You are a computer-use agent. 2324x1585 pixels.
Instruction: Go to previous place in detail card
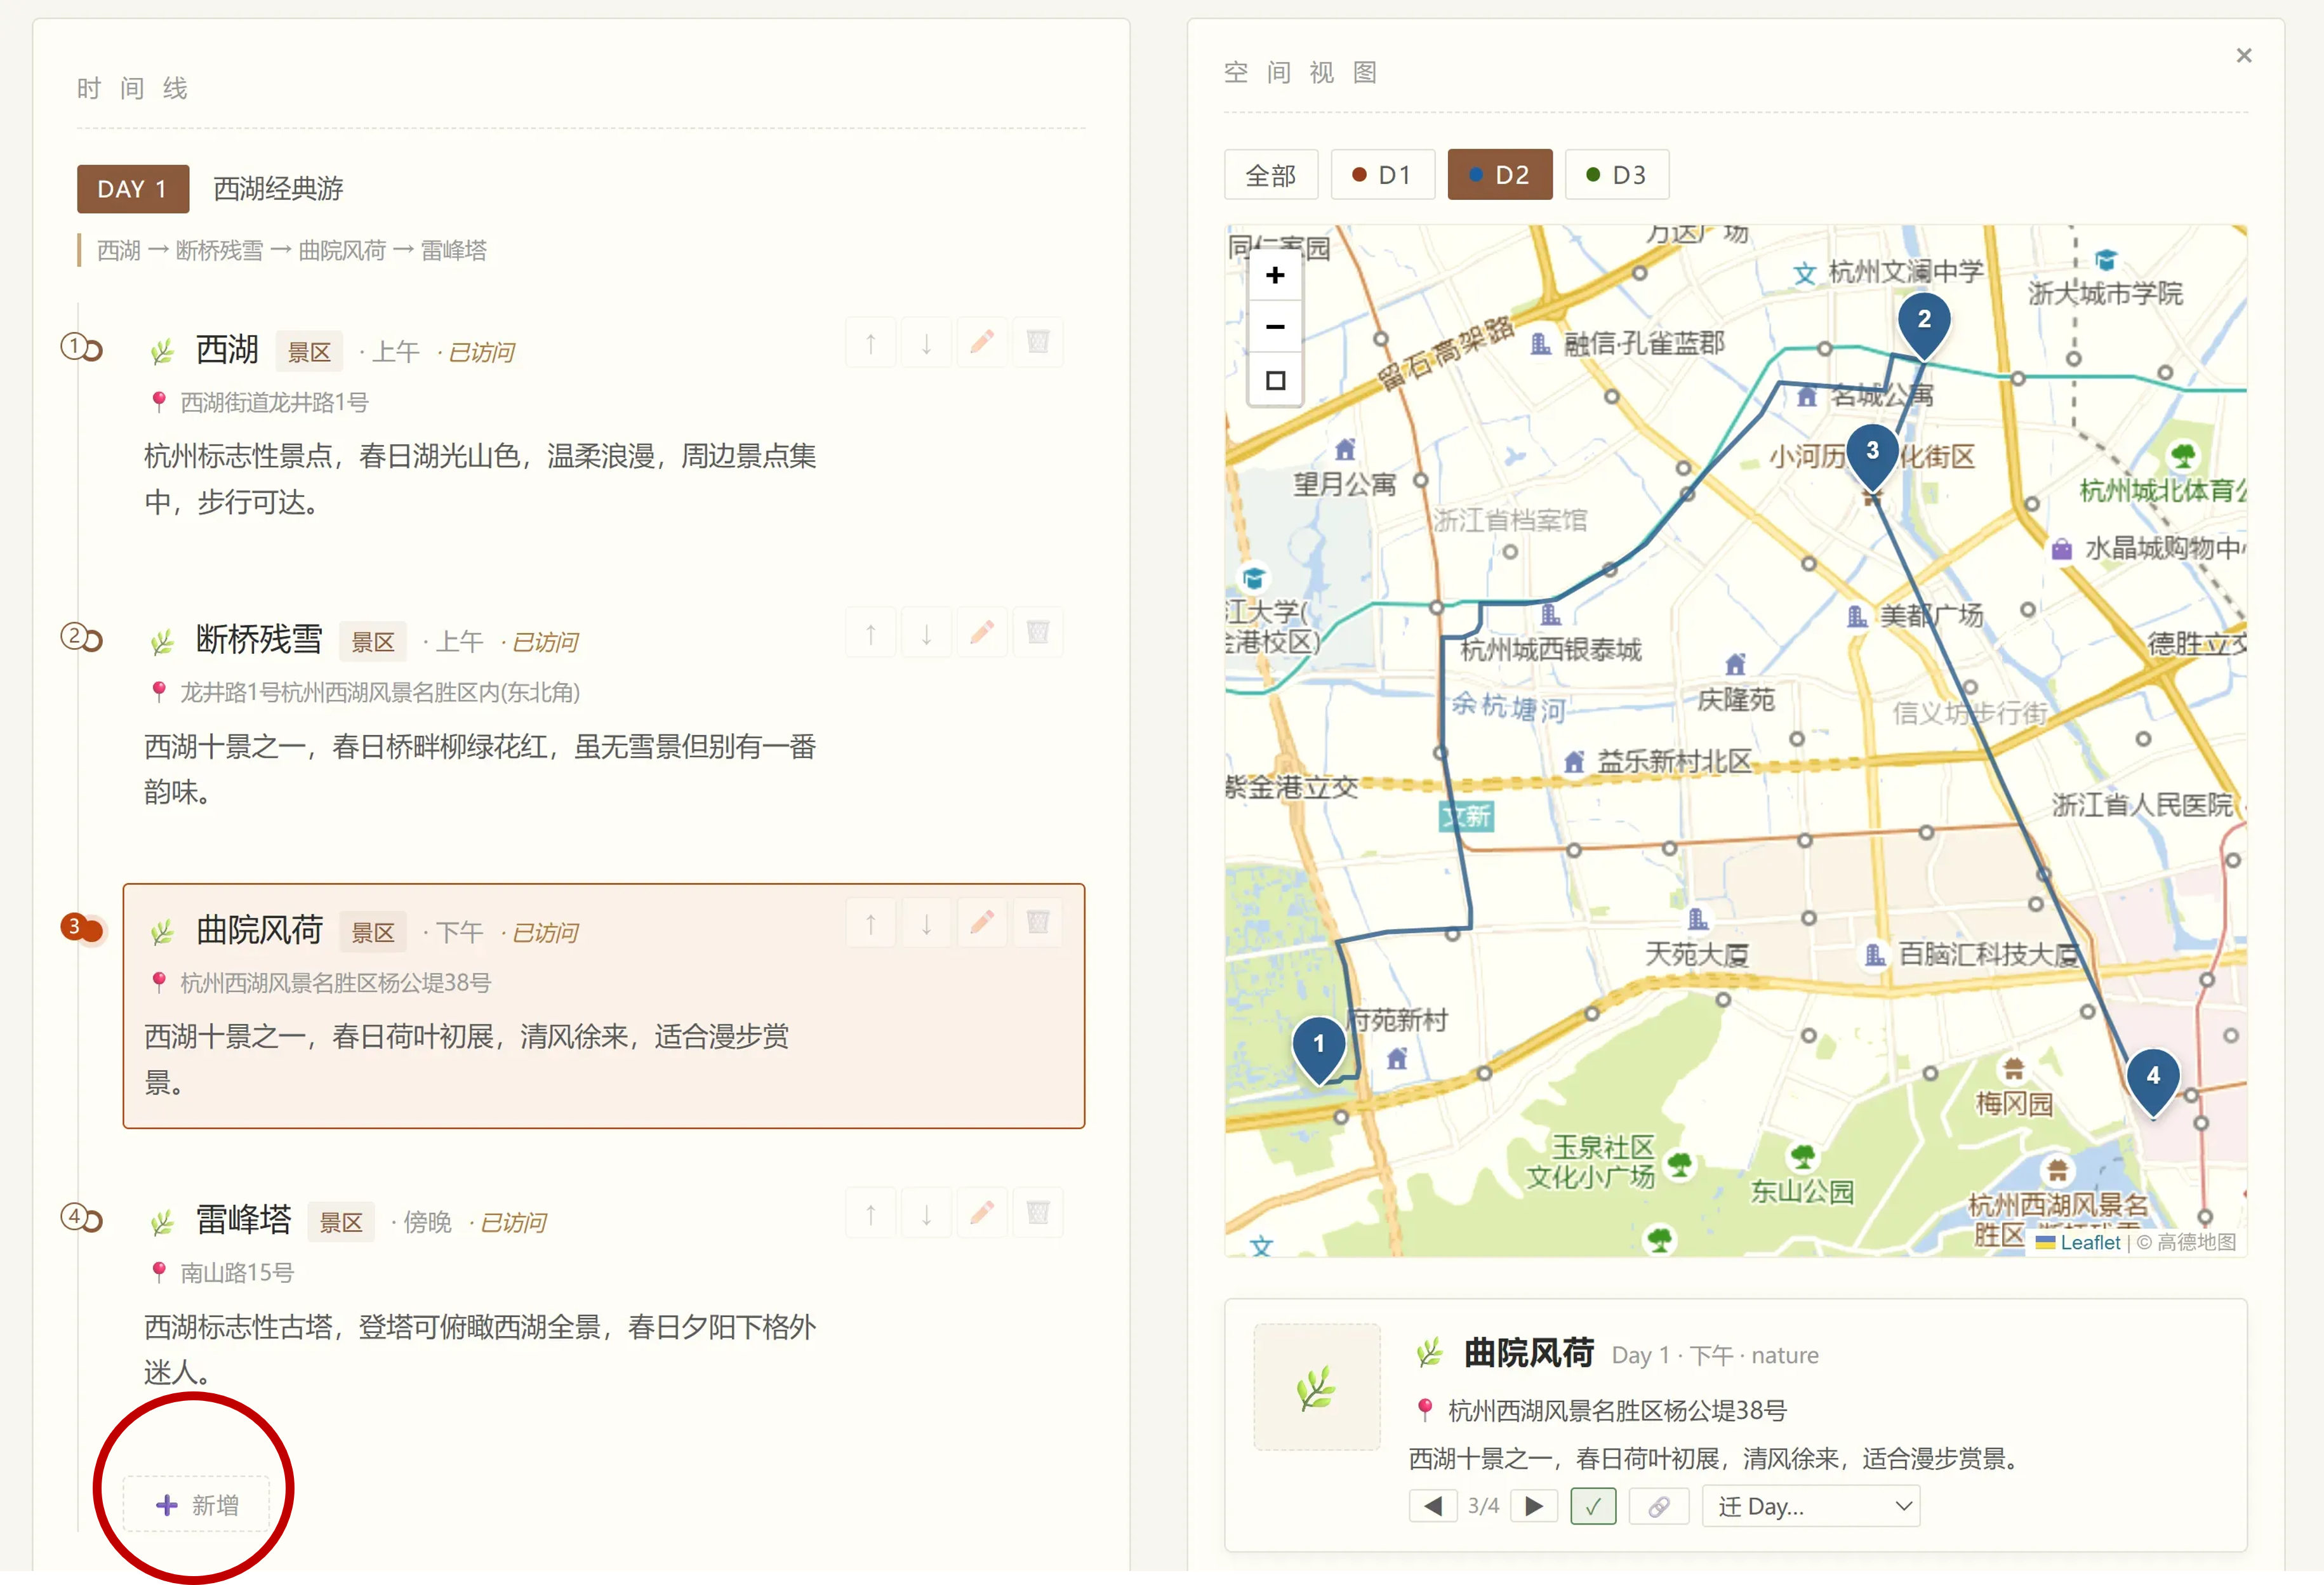click(x=1433, y=1506)
